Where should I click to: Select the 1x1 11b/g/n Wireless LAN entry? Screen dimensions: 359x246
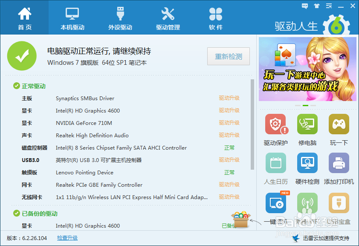click(132, 197)
